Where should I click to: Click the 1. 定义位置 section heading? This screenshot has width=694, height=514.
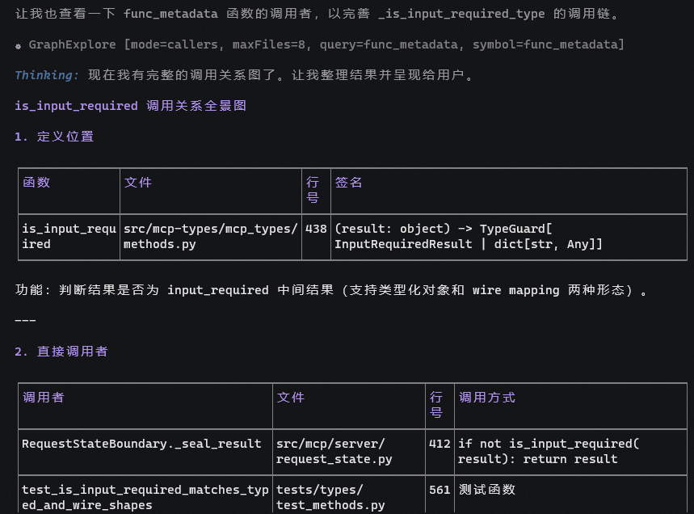[x=54, y=137]
